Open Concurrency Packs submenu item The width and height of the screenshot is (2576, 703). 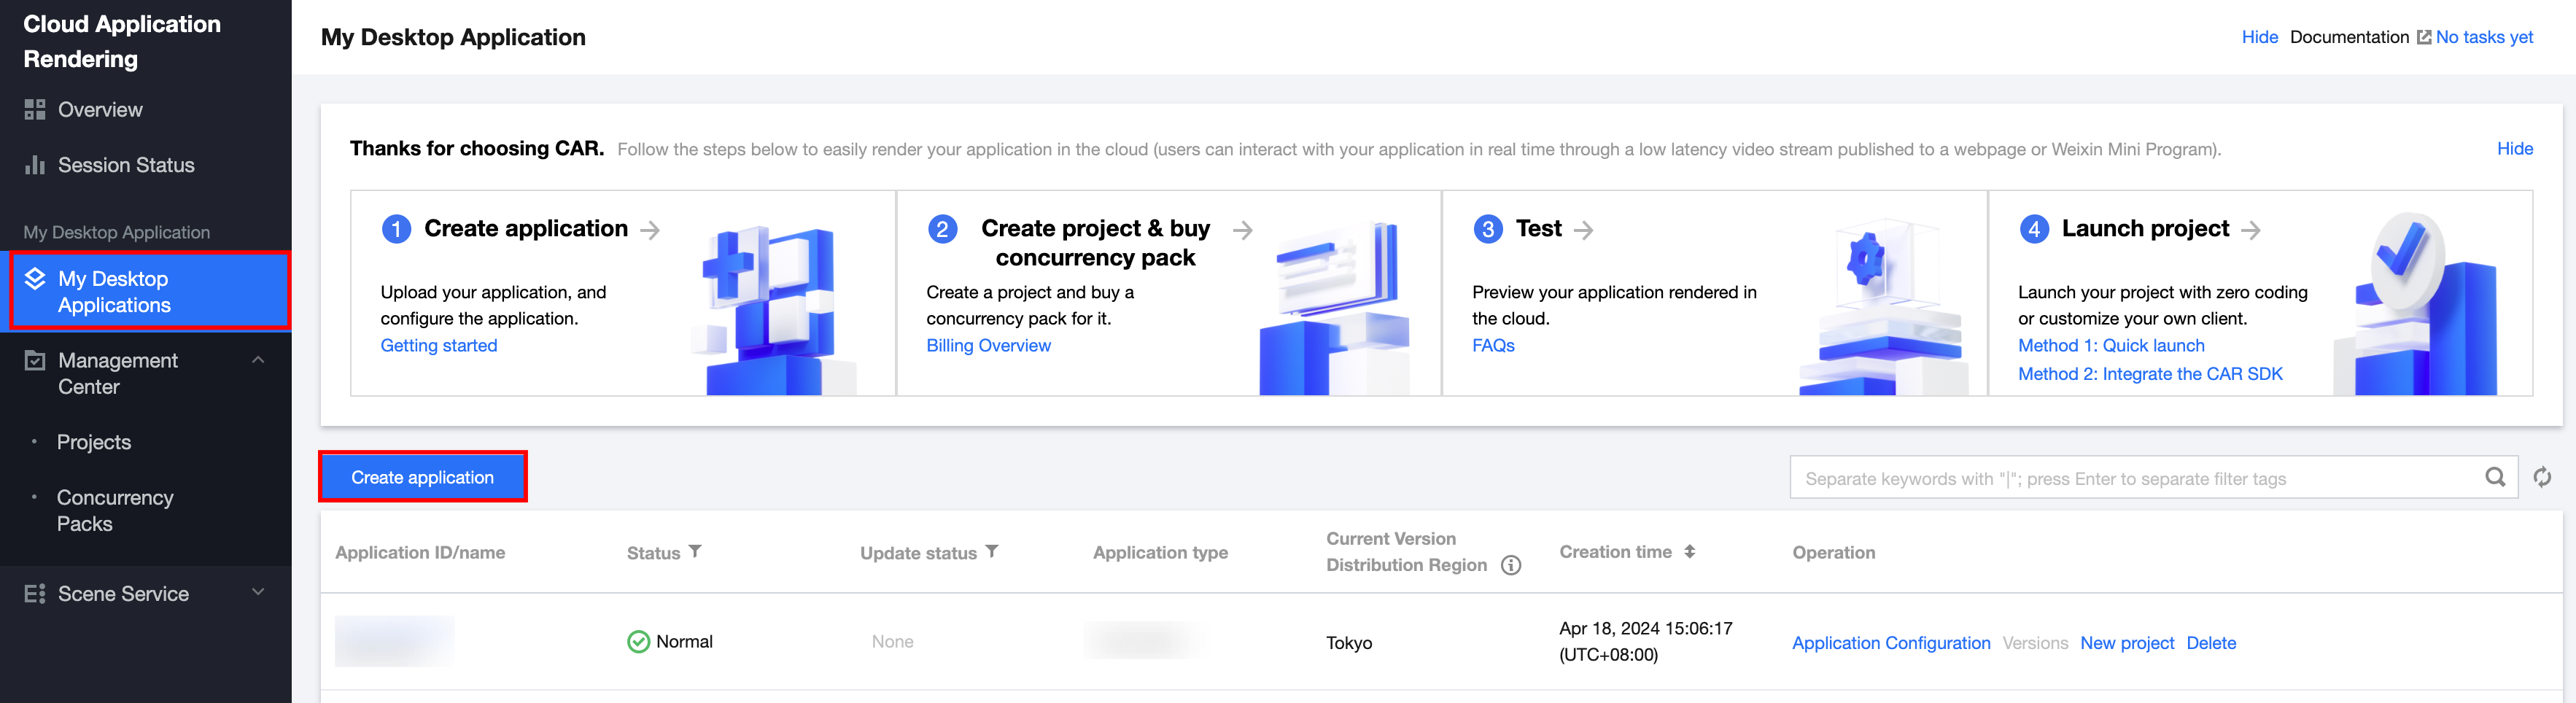pyautogui.click(x=115, y=510)
